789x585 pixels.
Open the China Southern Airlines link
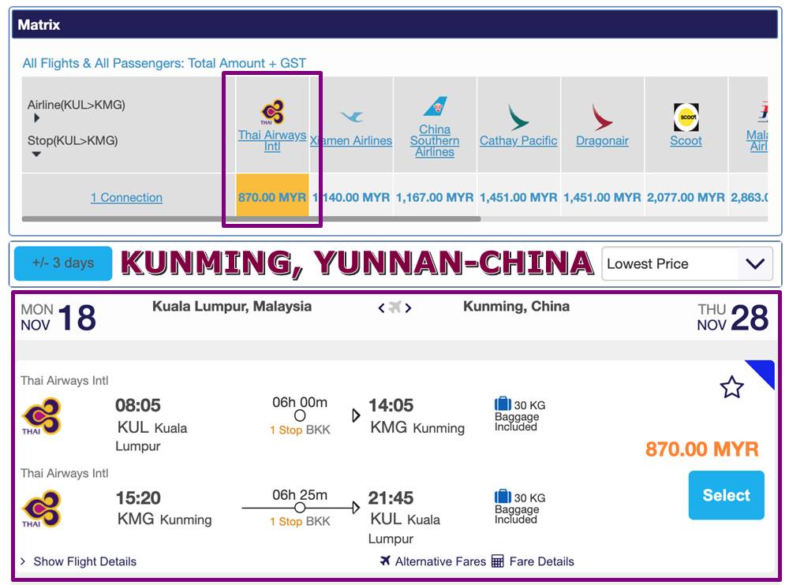[x=435, y=141]
